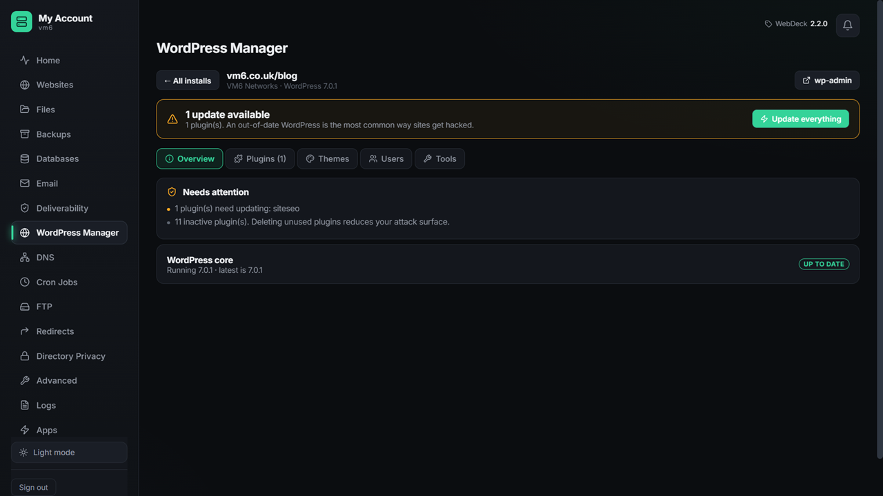883x496 pixels.
Task: Click the sun icon for Light mode
Action: tap(23, 453)
